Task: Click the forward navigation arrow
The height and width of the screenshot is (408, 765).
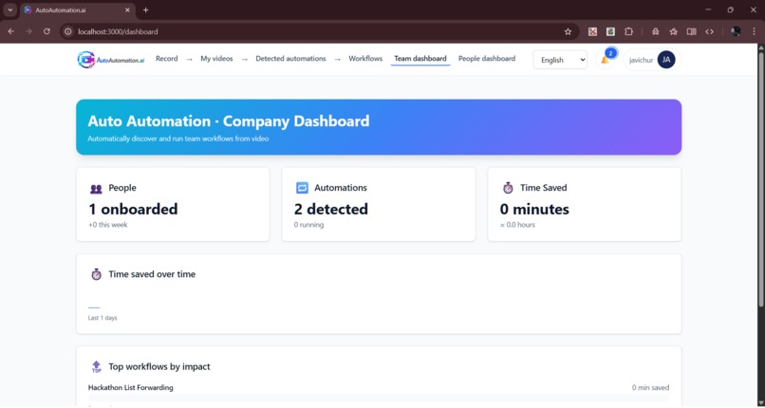Action: (x=28, y=31)
